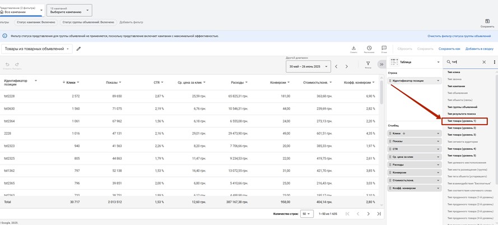
Task: Open the table filter funnel icon
Action: pyautogui.click(x=368, y=64)
